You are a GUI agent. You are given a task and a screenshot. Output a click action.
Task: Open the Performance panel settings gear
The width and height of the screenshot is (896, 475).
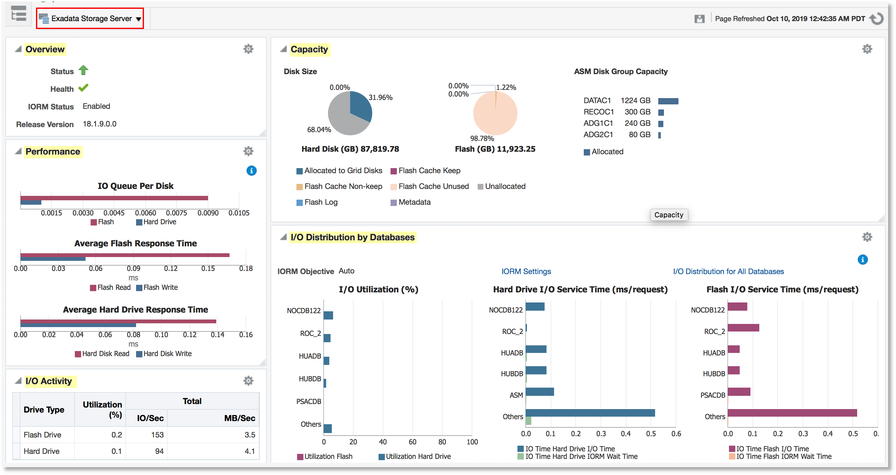pos(248,151)
